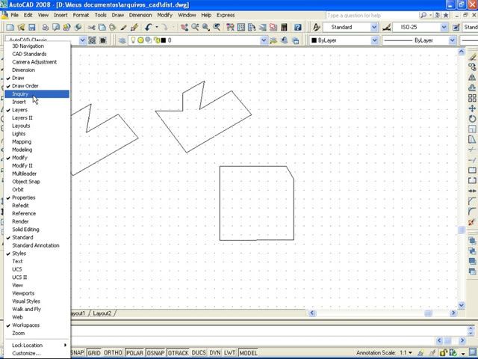Image resolution: width=478 pixels, height=359 pixels.
Task: Click the Open file icon
Action: click(x=21, y=28)
